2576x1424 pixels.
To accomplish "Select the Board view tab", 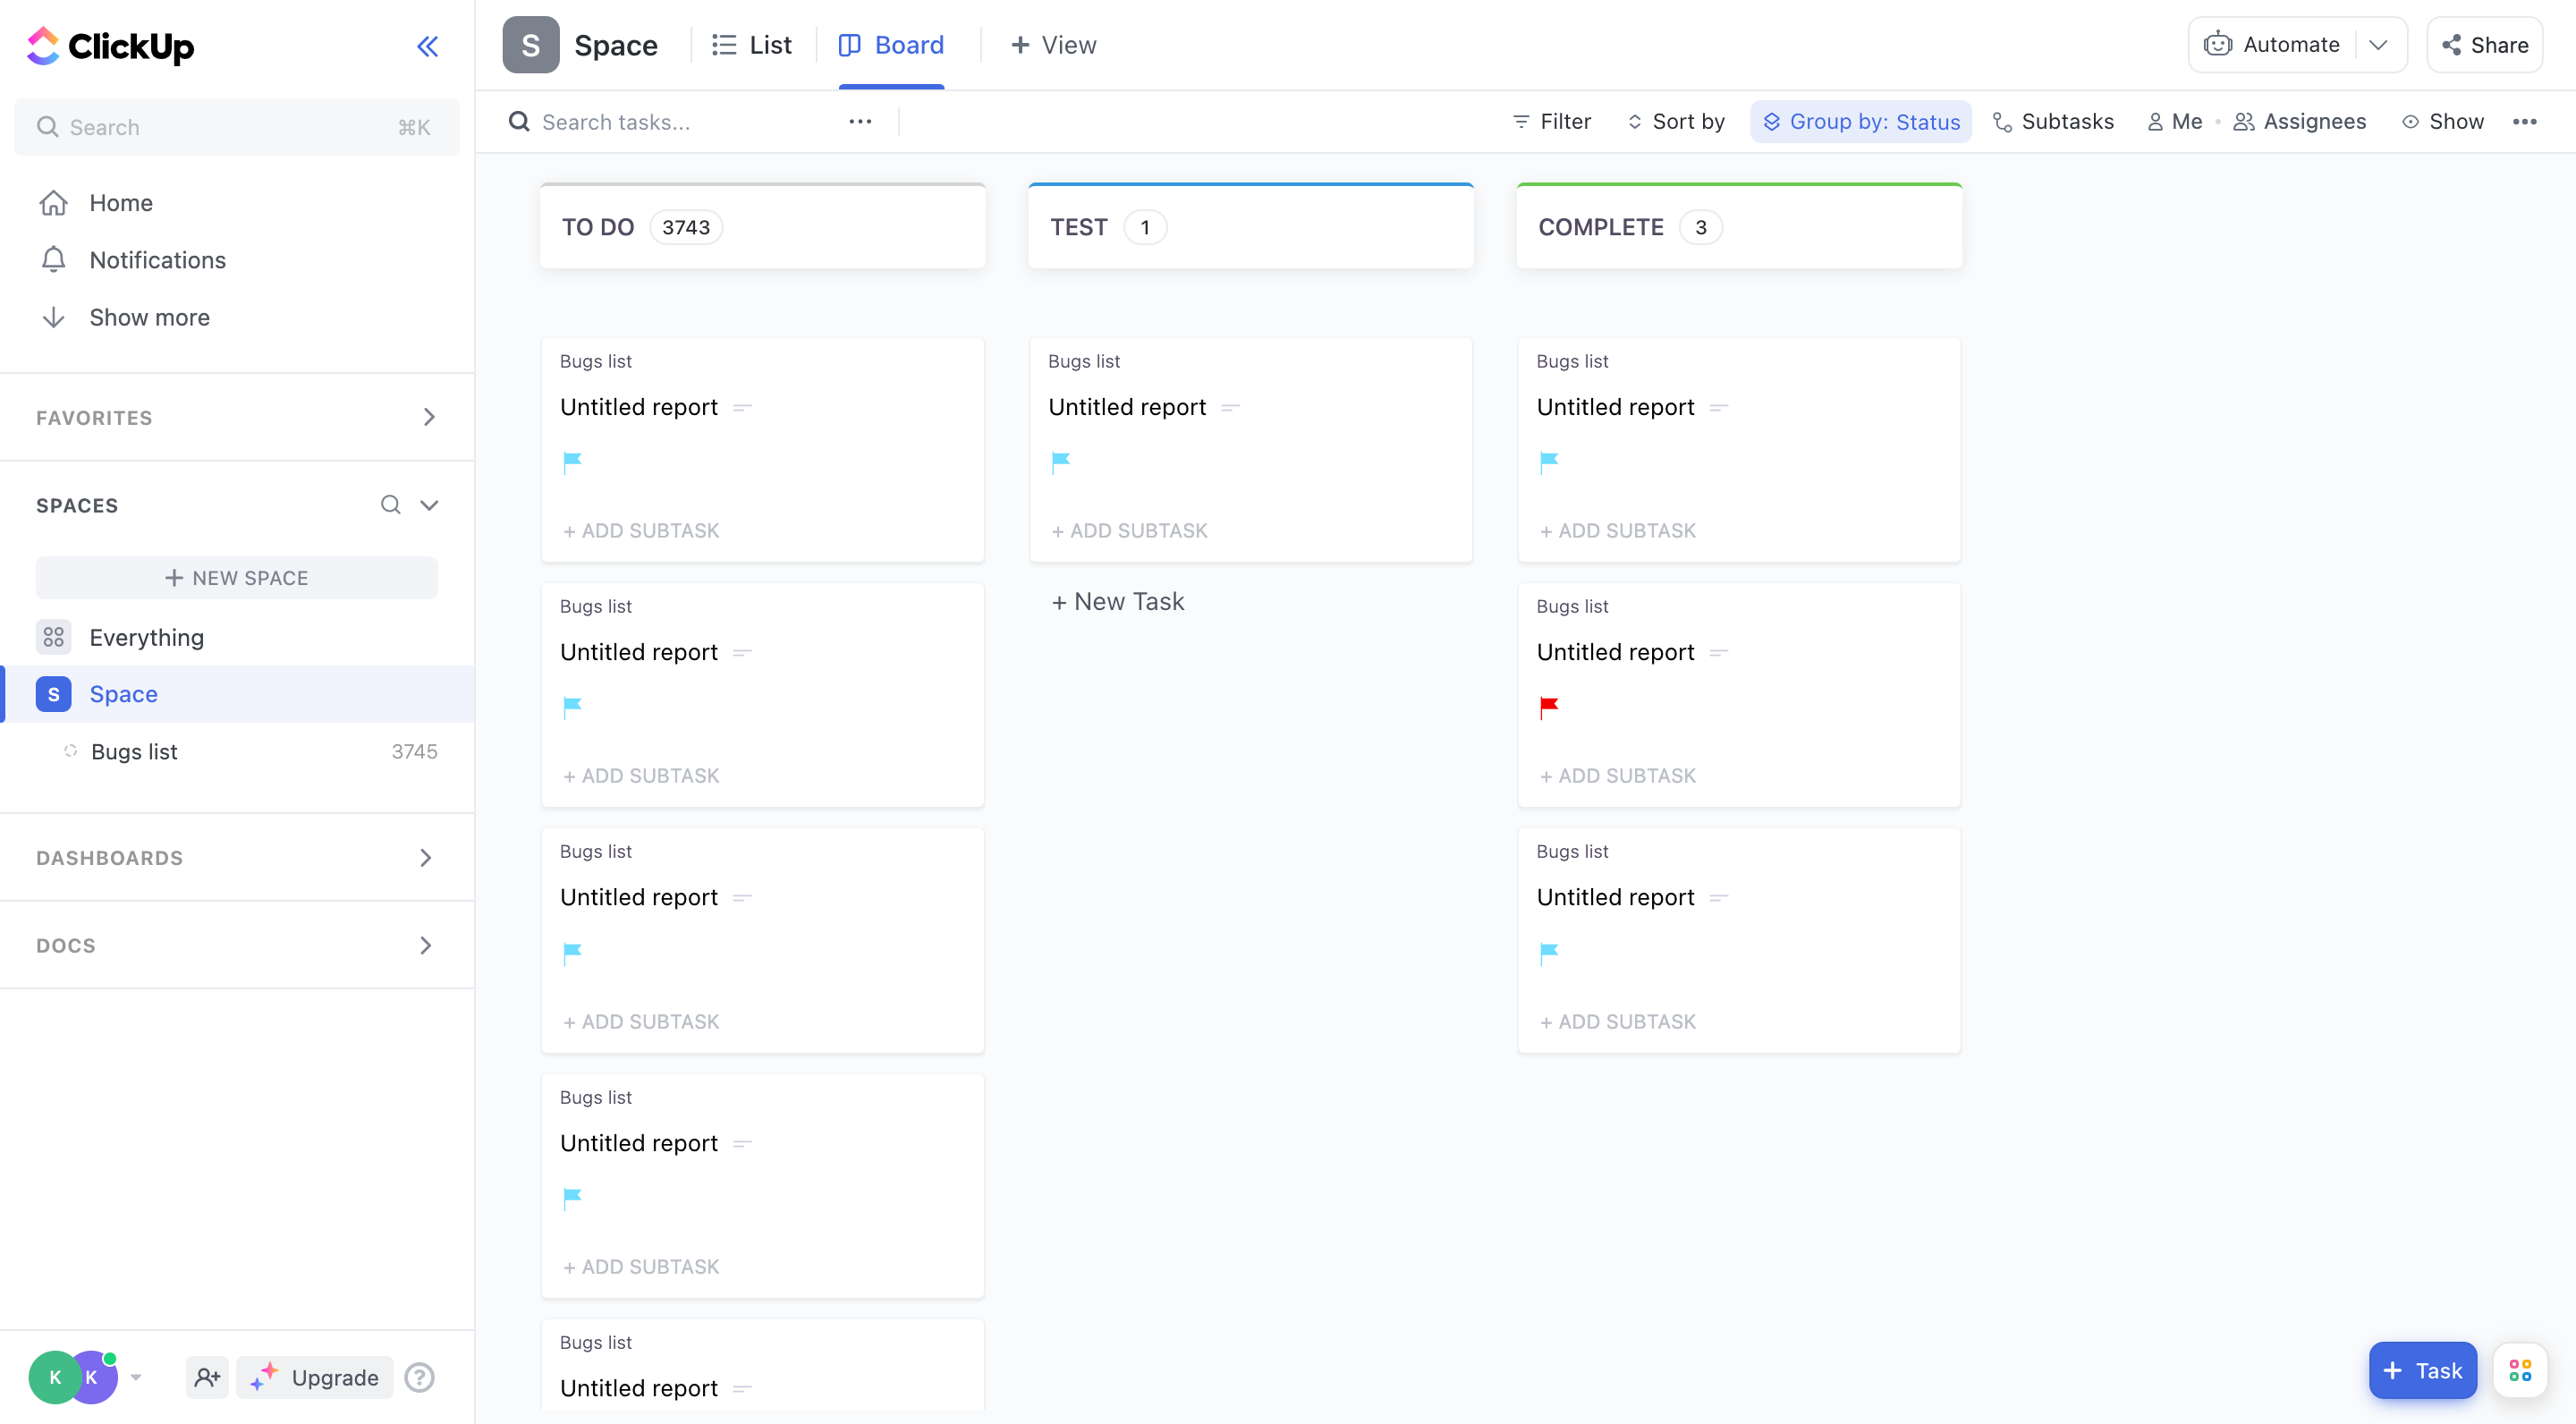I will point(891,45).
